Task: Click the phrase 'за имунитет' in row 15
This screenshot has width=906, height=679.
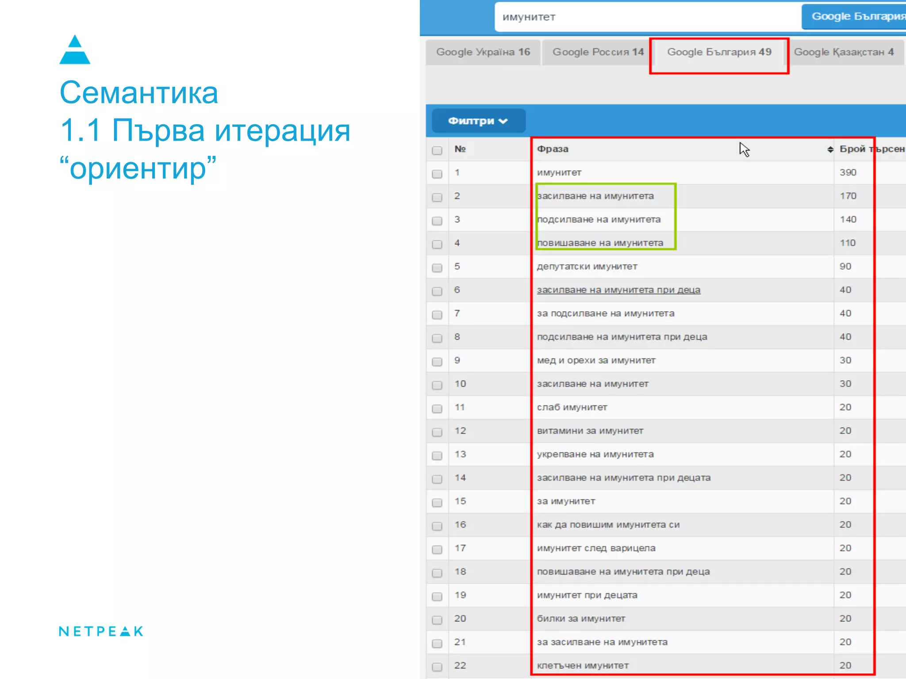Action: point(566,501)
